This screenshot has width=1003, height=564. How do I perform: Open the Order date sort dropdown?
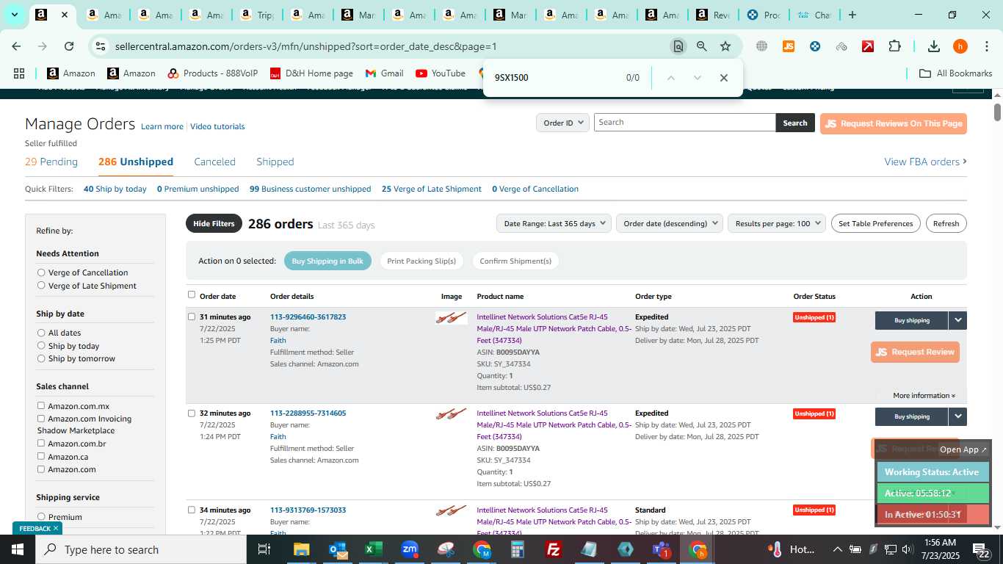669,223
